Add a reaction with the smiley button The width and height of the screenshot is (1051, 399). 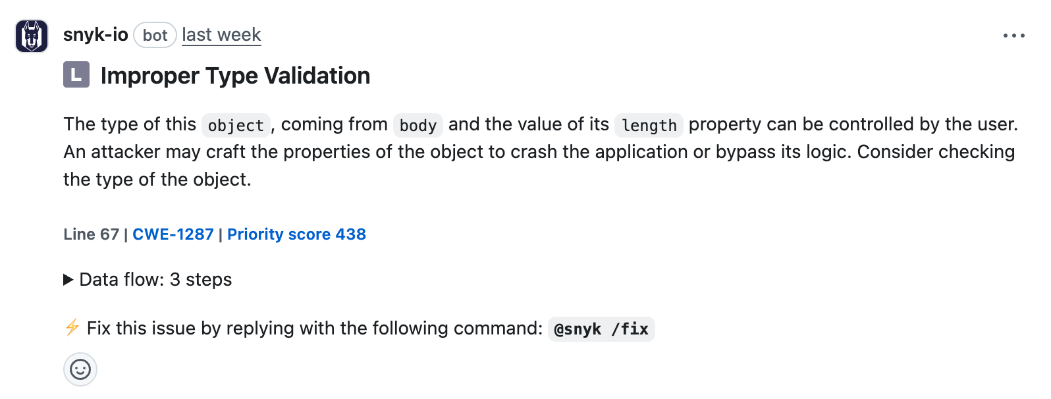[x=80, y=369]
